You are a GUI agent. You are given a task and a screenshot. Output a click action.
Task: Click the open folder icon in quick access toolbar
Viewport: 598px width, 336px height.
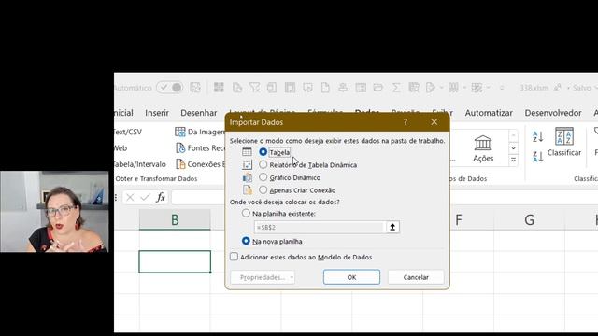[377, 88]
